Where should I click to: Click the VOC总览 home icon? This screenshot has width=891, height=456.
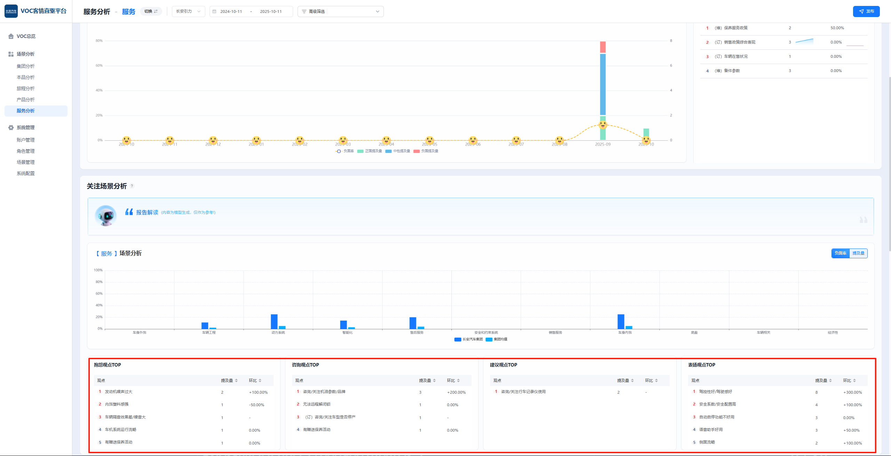click(11, 36)
